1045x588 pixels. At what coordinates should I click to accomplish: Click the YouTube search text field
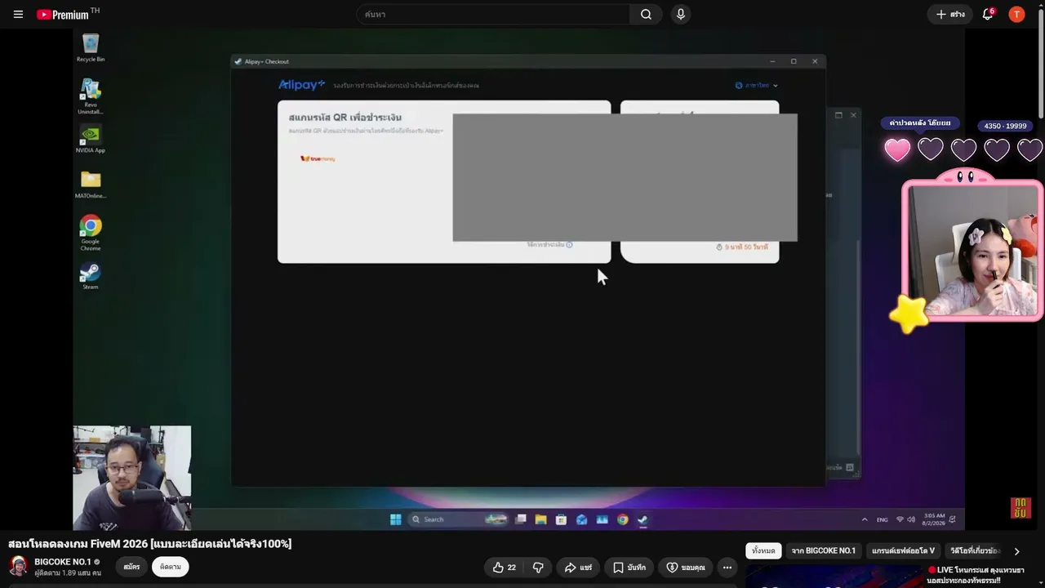coord(493,14)
